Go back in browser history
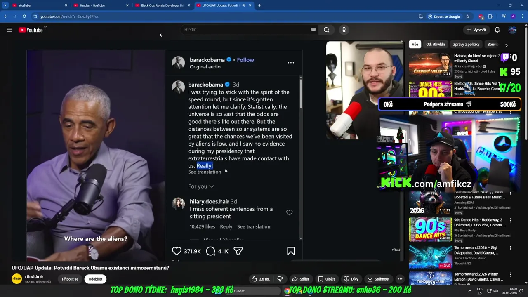This screenshot has height=297, width=528. pos(6,16)
